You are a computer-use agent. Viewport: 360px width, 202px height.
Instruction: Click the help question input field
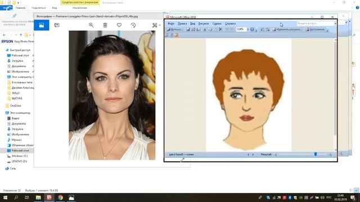pos(315,24)
